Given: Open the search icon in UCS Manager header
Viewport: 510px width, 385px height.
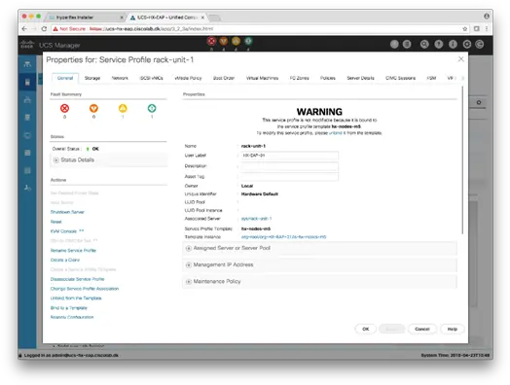Looking at the screenshot, I should pos(424,44).
